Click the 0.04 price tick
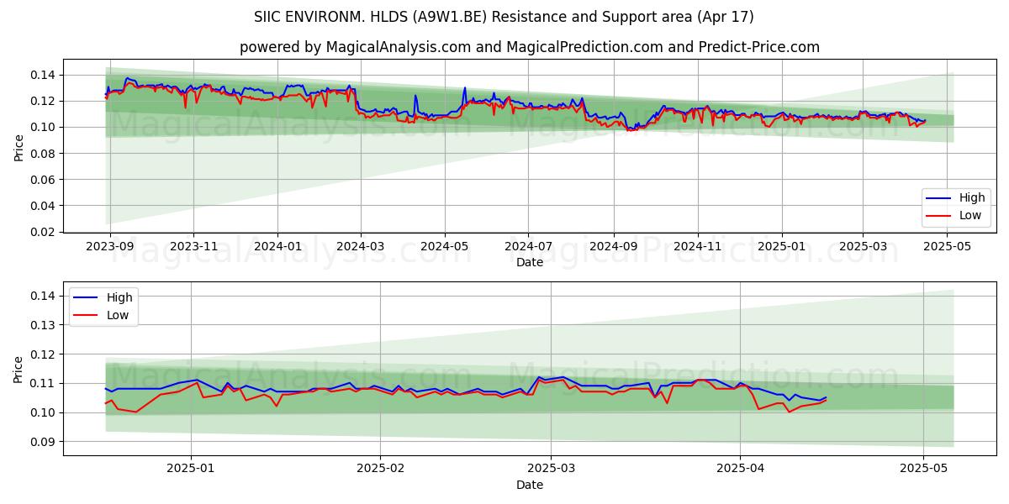Screen dimensions: 1009x504 click(x=44, y=205)
